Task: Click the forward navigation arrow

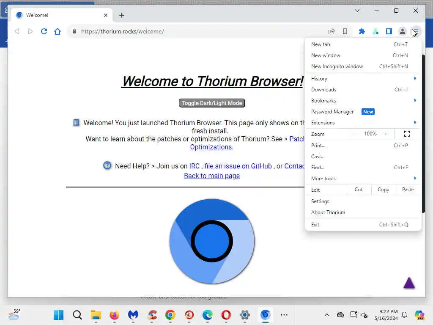Action: pos(30,31)
